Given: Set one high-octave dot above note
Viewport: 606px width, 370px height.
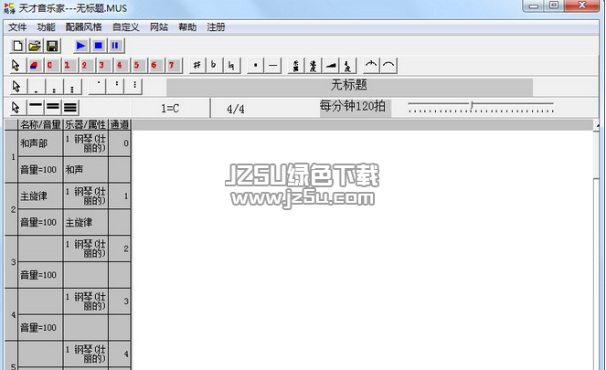Looking at the screenshot, I should click(98, 87).
